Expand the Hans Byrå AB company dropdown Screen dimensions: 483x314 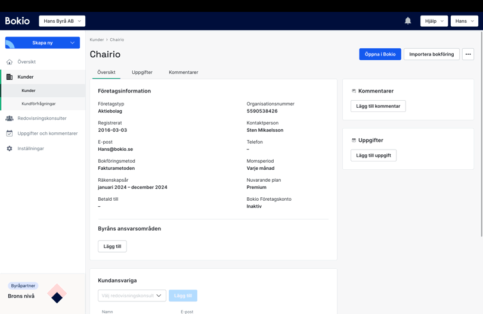click(x=62, y=21)
